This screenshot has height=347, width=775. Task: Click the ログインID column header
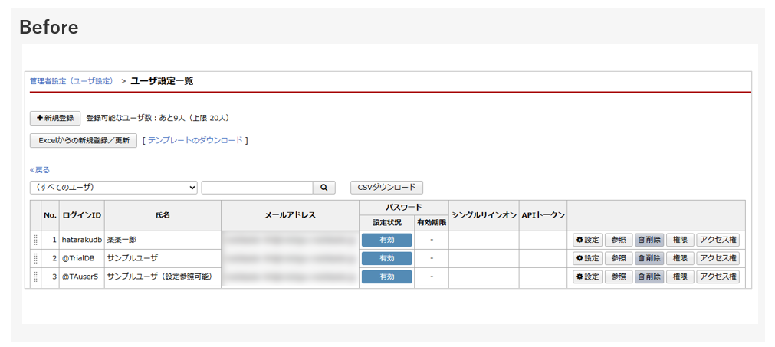pyautogui.click(x=82, y=215)
